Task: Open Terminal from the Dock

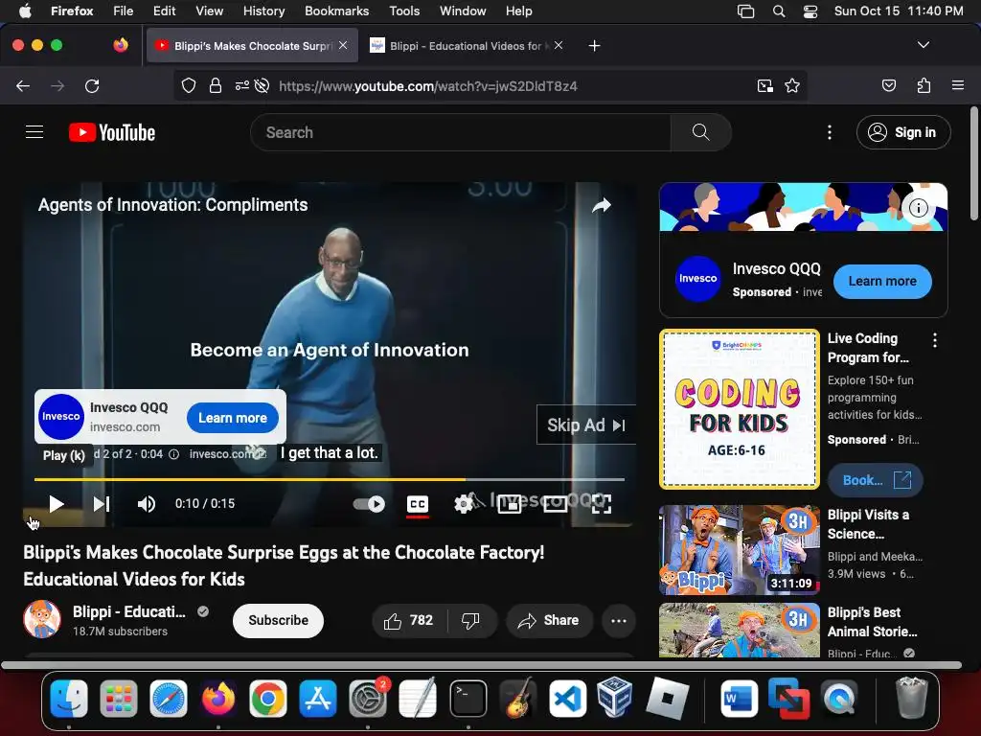Action: point(468,698)
